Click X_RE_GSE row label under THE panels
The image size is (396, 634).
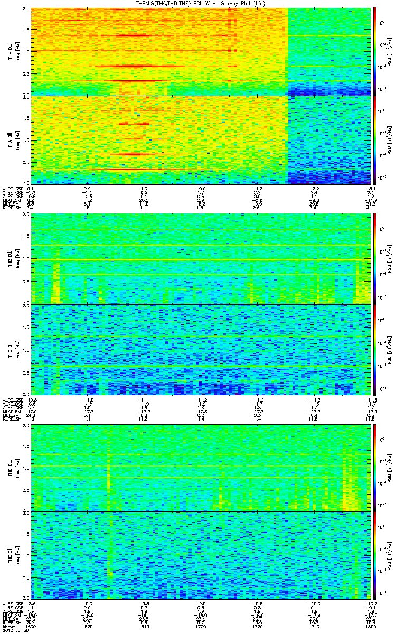click(x=12, y=604)
